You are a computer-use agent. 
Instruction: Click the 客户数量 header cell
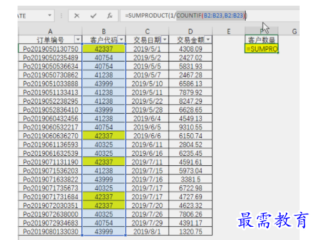[x=261, y=40]
